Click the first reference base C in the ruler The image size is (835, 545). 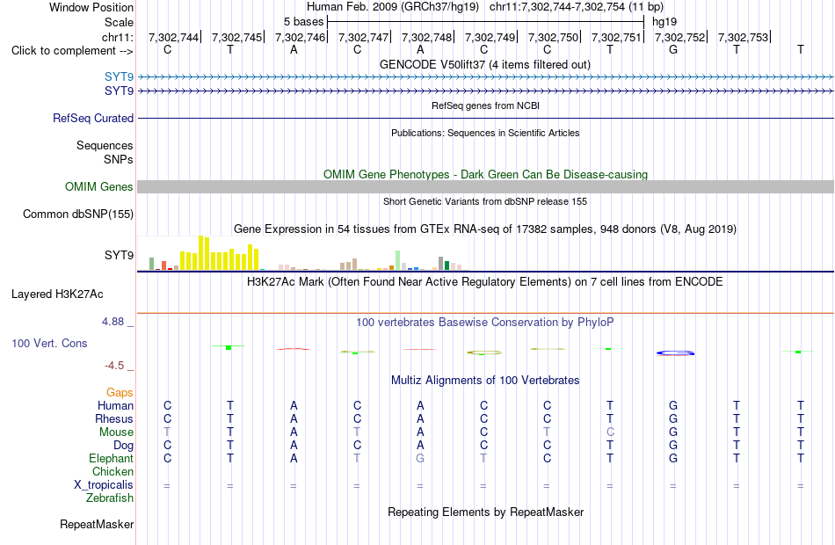(167, 50)
